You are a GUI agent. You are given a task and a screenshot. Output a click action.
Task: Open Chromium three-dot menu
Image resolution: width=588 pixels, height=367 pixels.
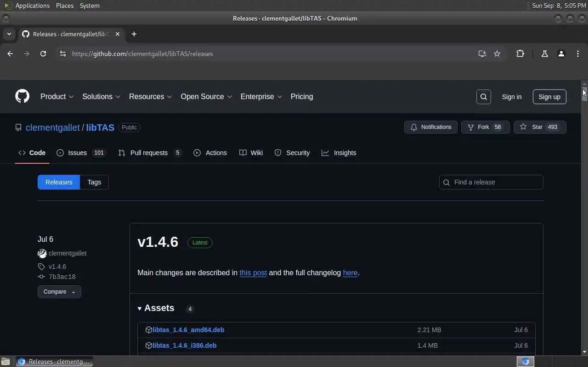coord(578,54)
